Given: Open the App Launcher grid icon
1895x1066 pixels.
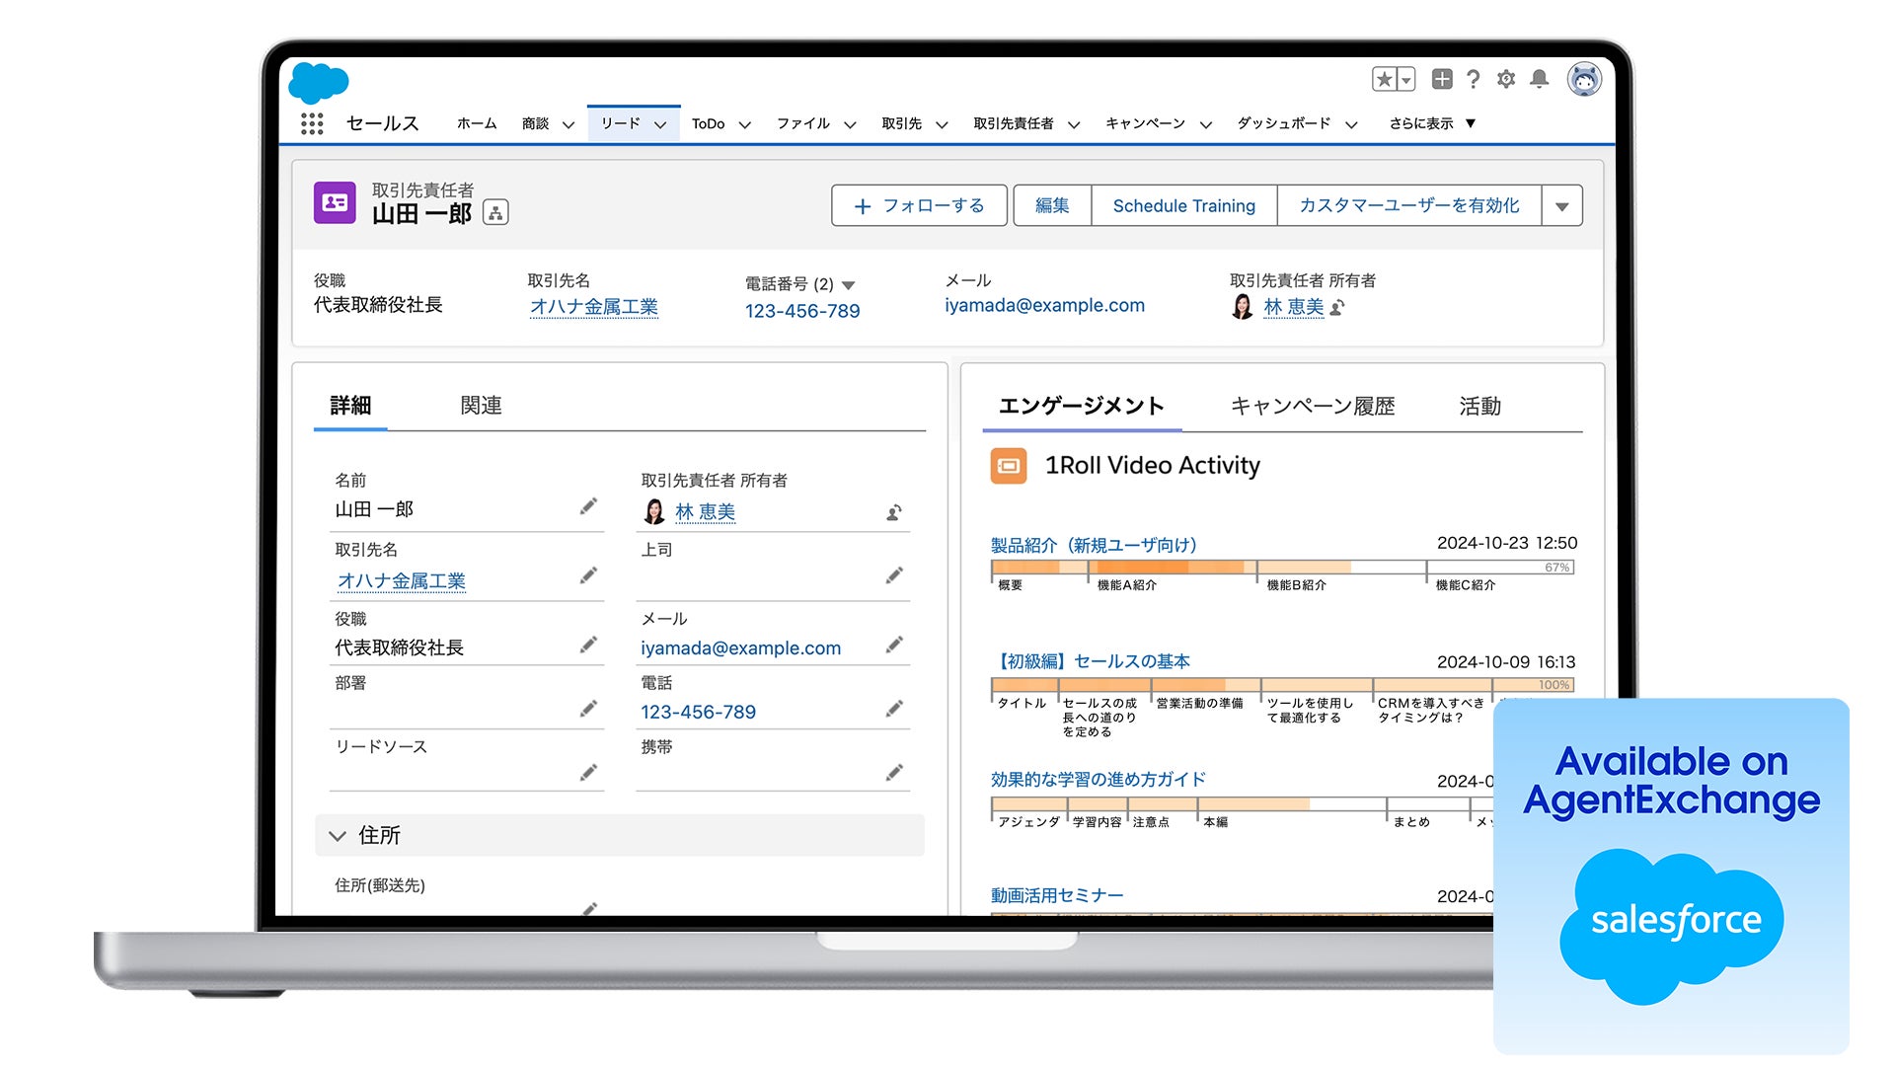Looking at the screenshot, I should click(312, 123).
